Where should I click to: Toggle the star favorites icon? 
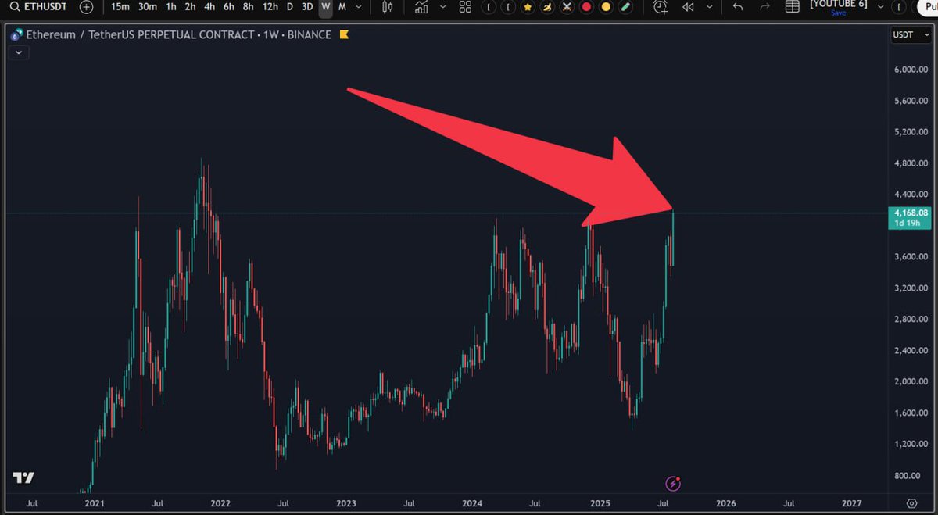pyautogui.click(x=528, y=8)
